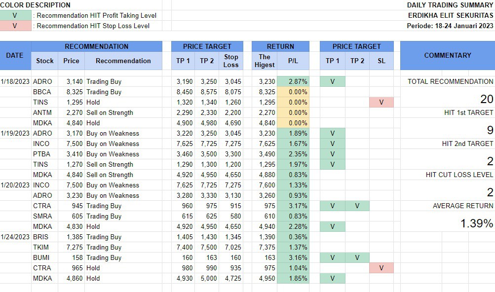Screen dimensions: 495x292
Task: Select the BBCA stock cell
Action: pyautogui.click(x=42, y=92)
